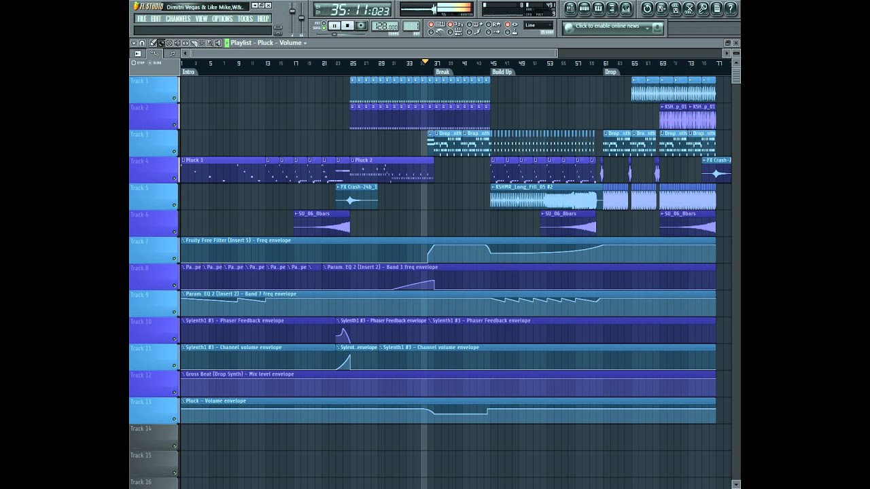Select the Draw pencil tool in Playlist
This screenshot has width=870, height=489.
(153, 43)
